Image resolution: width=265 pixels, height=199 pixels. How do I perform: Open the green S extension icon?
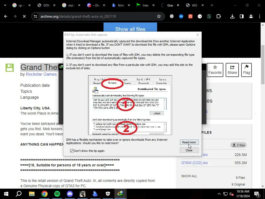pyautogui.click(x=209, y=16)
